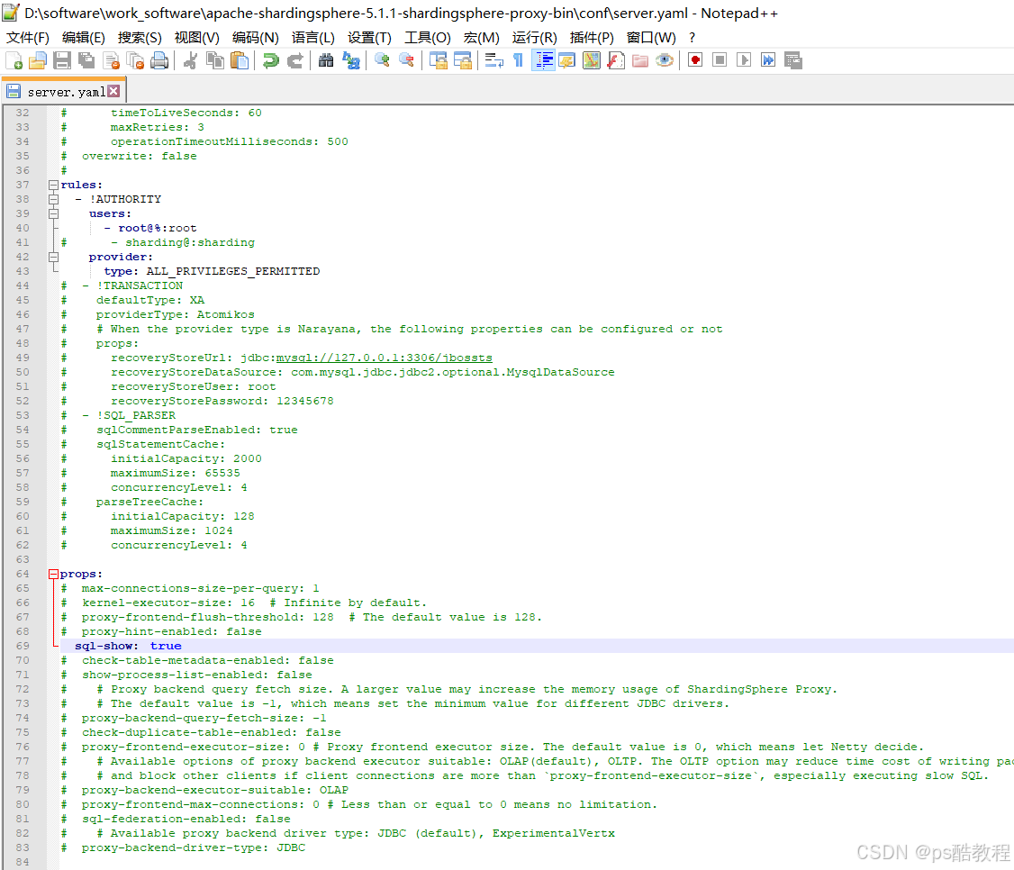
Task: Close the server.yaml tab
Action: click(x=113, y=91)
